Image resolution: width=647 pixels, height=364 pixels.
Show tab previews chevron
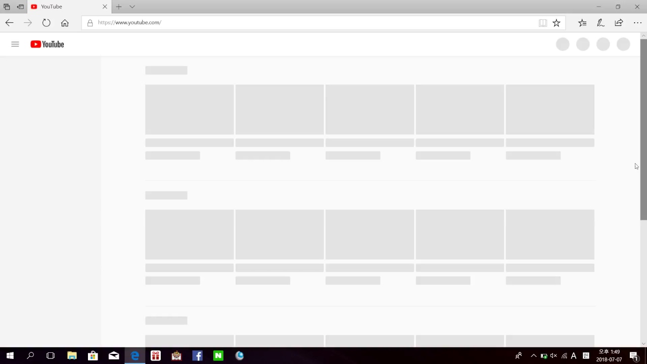tap(132, 7)
